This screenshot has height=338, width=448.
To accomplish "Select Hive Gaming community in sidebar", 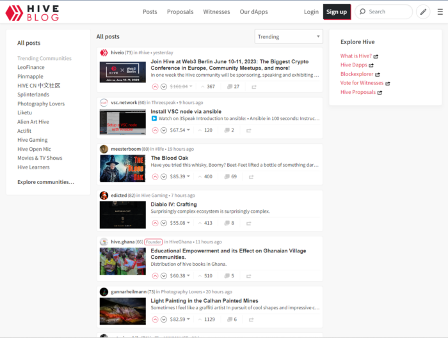I will click(x=33, y=140).
